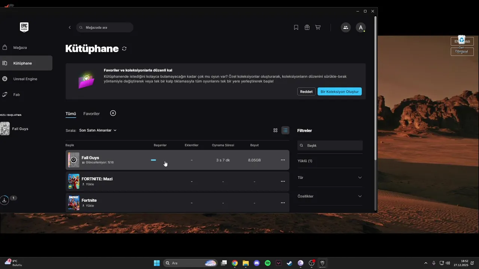This screenshot has height=269, width=479.
Task: Open Chrome from taskbar
Action: coord(235,263)
